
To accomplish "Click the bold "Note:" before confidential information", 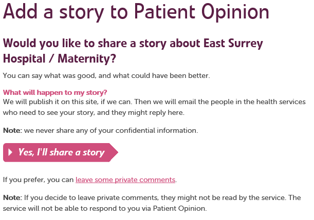I will pyautogui.click(x=12, y=130).
